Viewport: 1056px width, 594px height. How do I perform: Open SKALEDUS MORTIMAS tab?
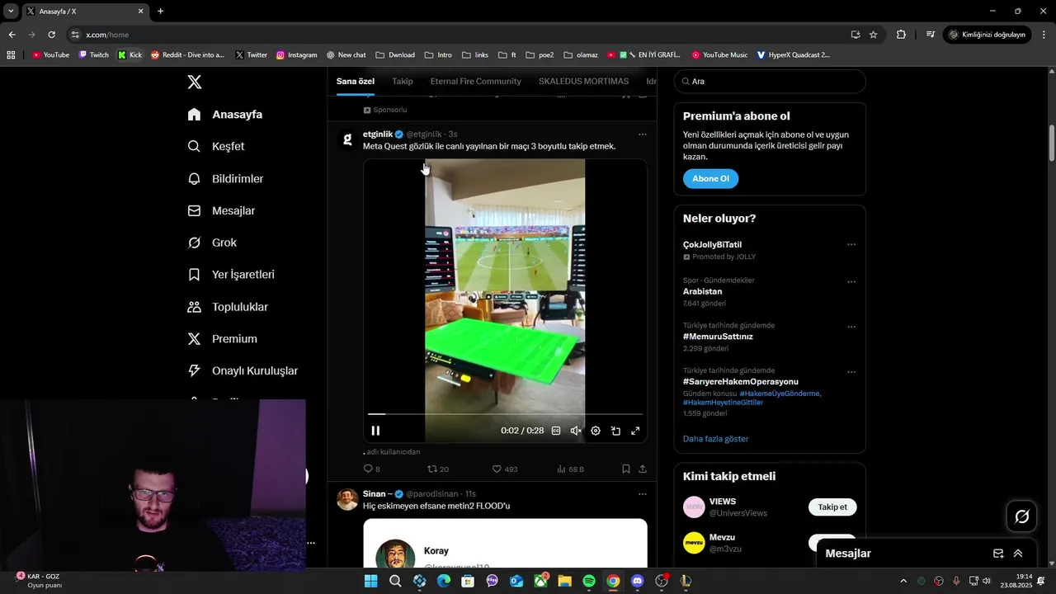pos(583,81)
